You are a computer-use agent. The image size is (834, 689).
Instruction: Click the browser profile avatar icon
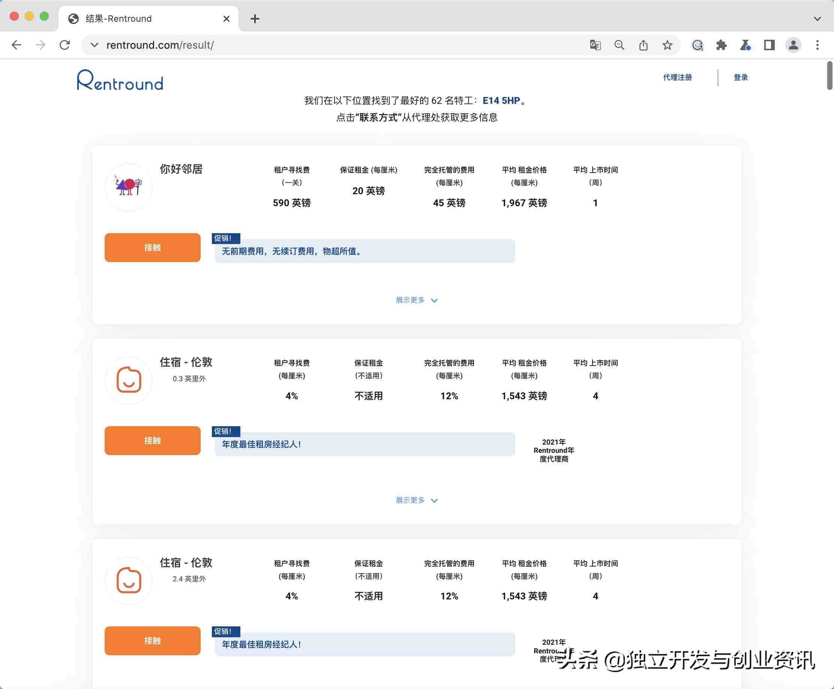click(x=792, y=45)
